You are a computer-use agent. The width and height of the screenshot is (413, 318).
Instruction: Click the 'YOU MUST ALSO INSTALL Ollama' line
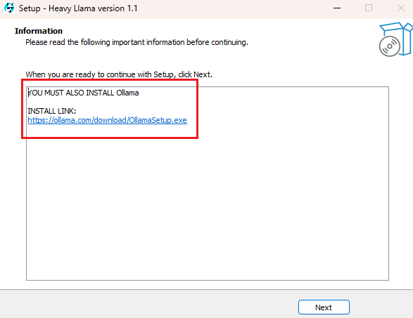84,93
